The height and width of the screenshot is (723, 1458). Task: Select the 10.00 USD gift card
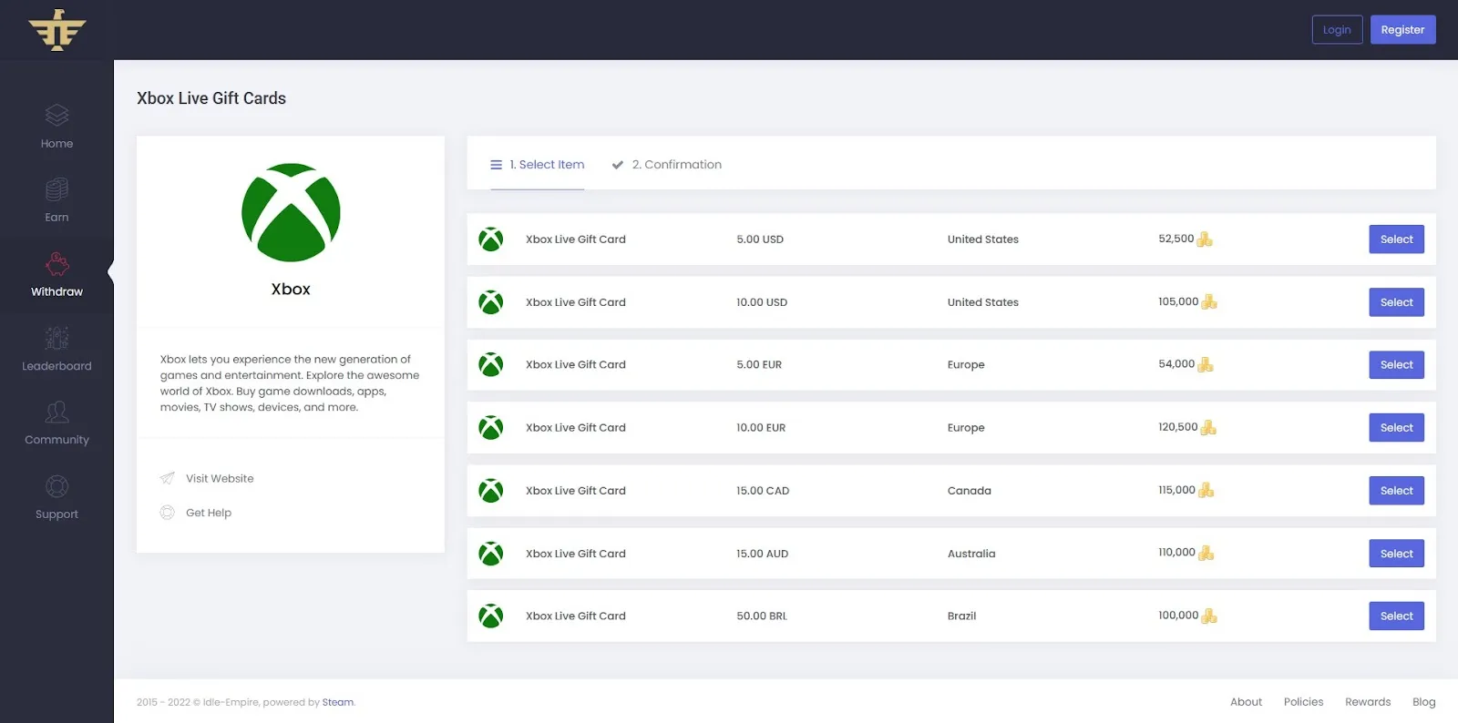coord(1396,302)
